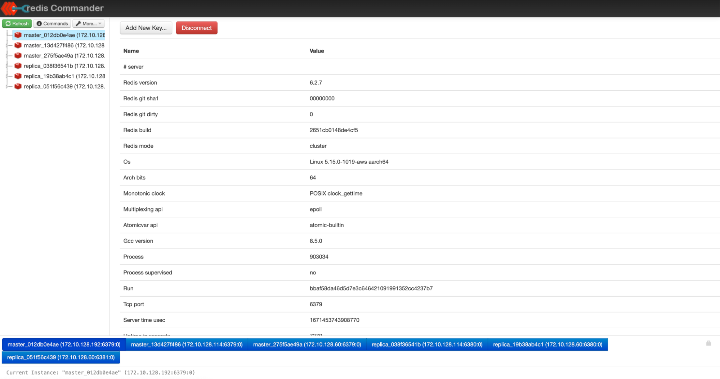Click the Run id value bbaf58da46d5d7e3c...
The image size is (720, 379).
point(371,288)
